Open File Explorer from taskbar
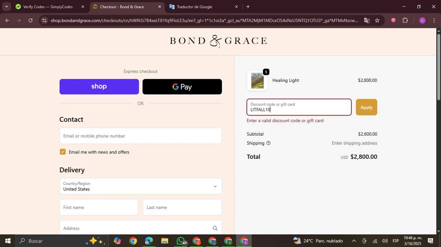The image size is (441, 247). tap(165, 241)
